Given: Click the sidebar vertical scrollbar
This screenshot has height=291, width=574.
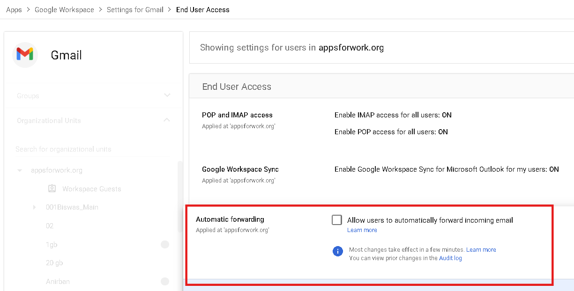Looking at the screenshot, I should click(x=180, y=196).
